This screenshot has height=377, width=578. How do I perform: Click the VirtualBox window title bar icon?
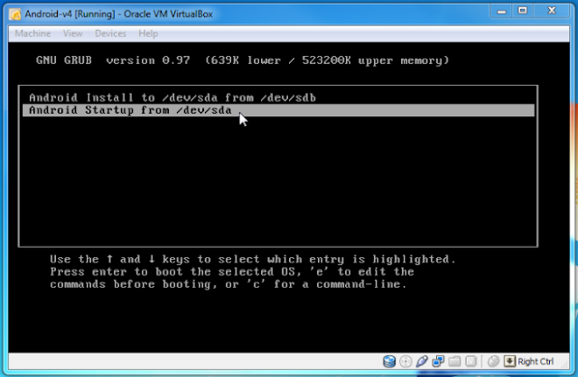click(15, 14)
